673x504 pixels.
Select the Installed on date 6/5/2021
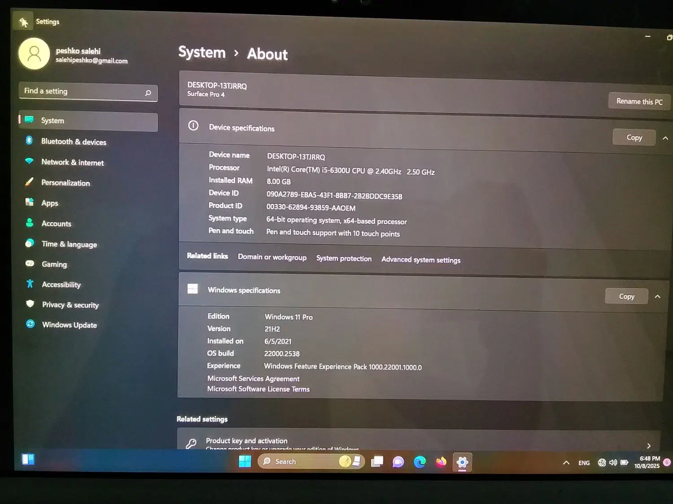(278, 341)
